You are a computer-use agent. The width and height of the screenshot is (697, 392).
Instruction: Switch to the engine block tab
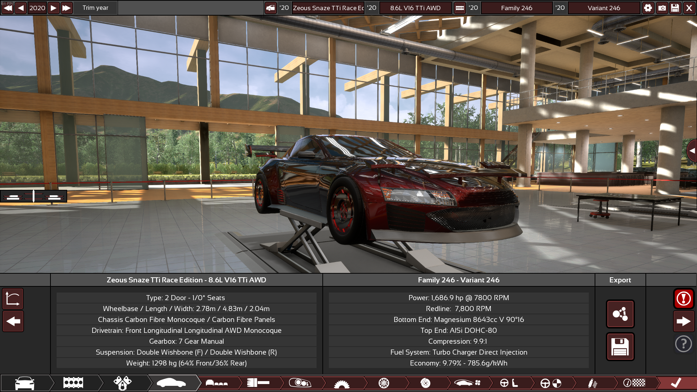coord(73,383)
